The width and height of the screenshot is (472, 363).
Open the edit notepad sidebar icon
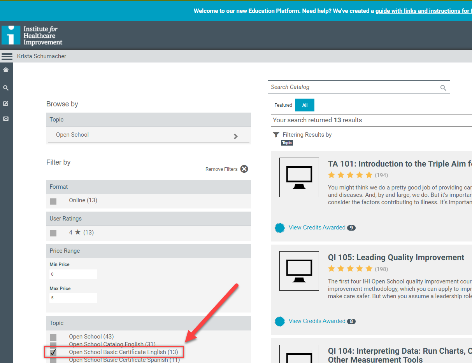[6, 104]
